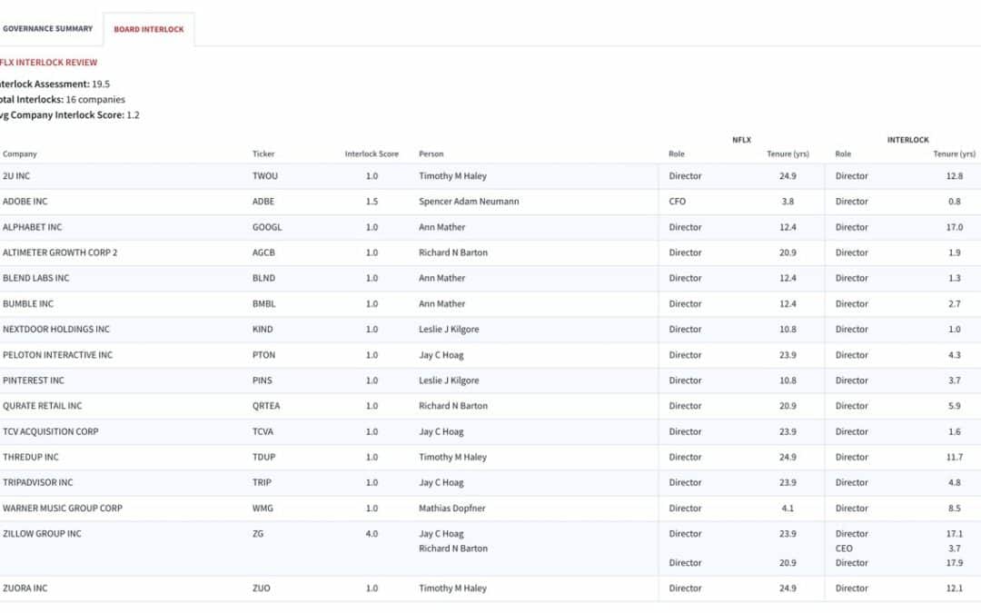The image size is (981, 613).
Task: Click Mathias Dopfner person name
Action: coord(451,509)
